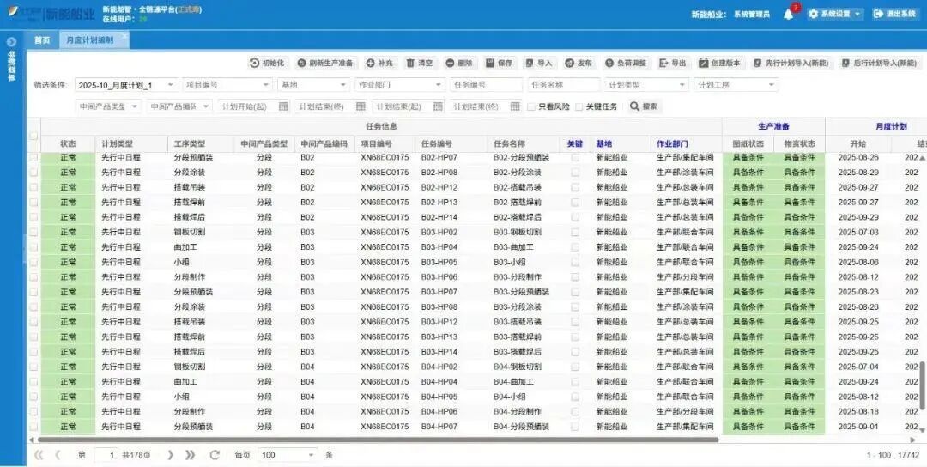Image resolution: width=927 pixels, height=467 pixels.
Task: Click the 任务名称 filter input field
Action: click(x=563, y=85)
